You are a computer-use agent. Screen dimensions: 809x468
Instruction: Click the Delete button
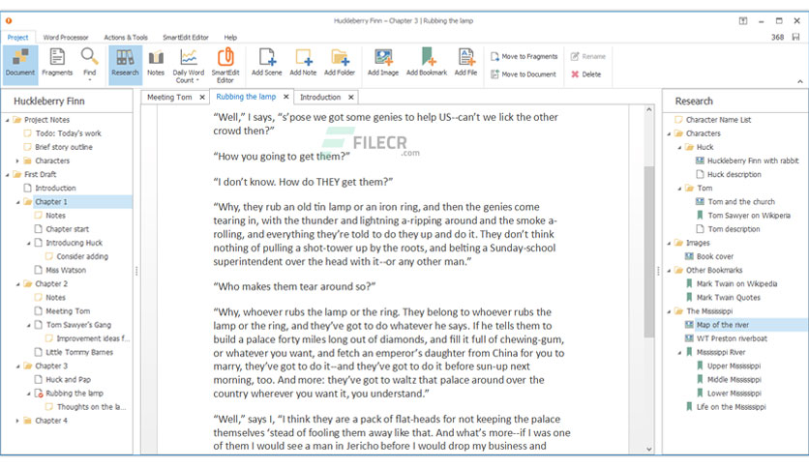pos(585,74)
